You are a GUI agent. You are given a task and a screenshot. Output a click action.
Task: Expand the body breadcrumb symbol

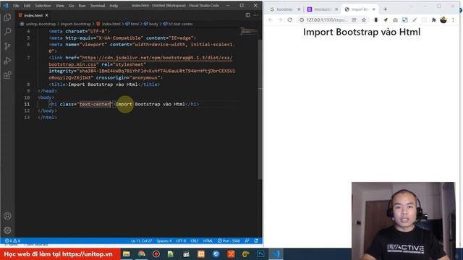click(151, 24)
